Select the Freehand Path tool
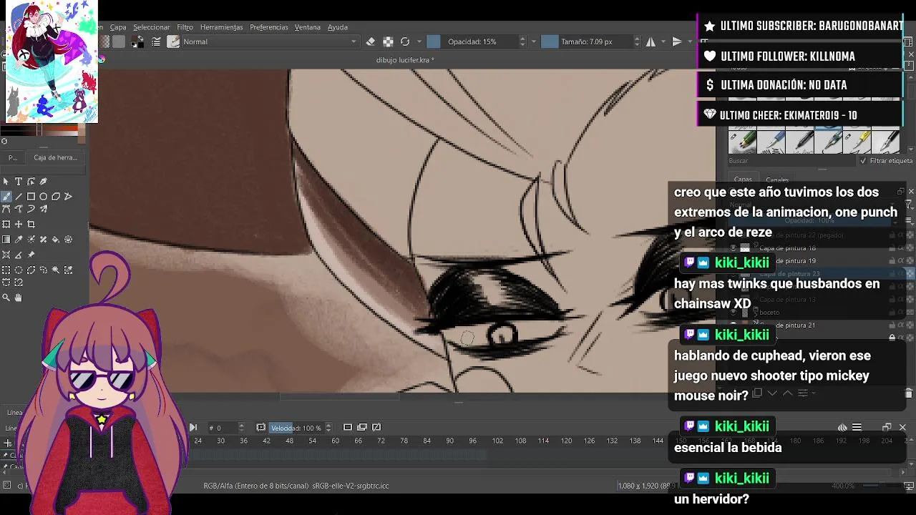The image size is (916, 515). click(x=19, y=210)
